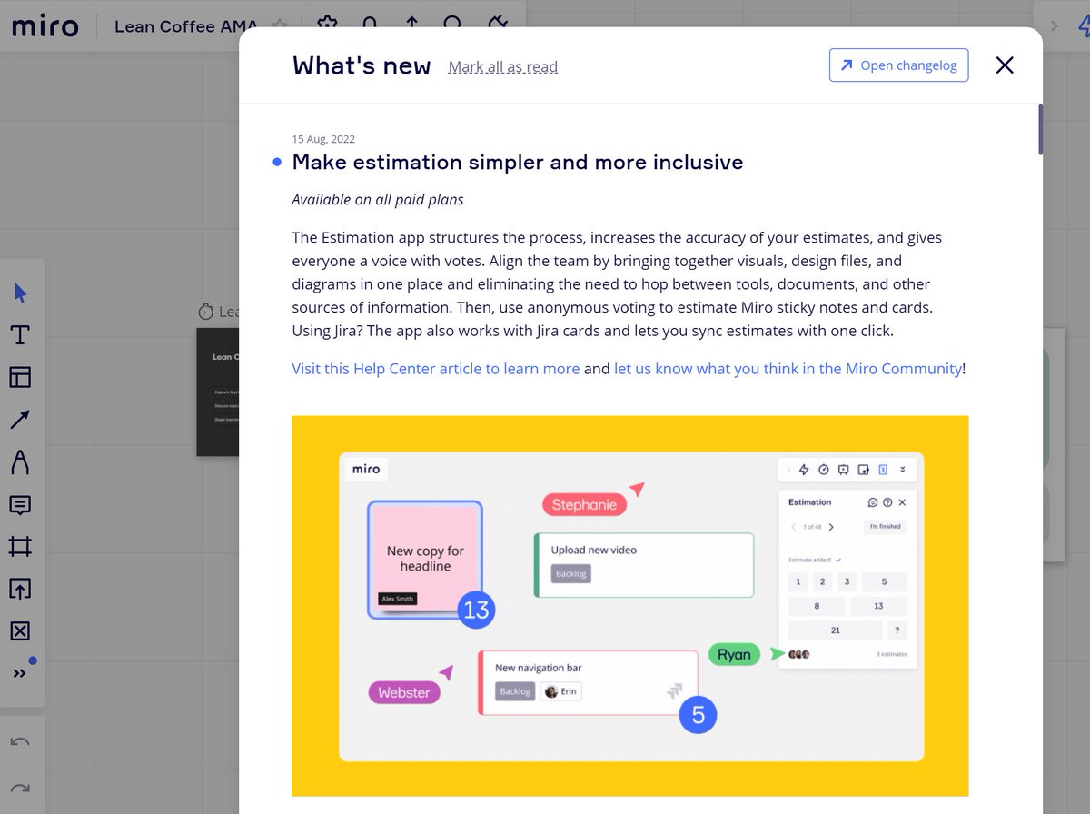Select the cursor selection tool
Image resolution: width=1090 pixels, height=814 pixels.
click(x=20, y=293)
